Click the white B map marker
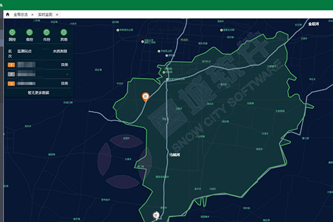This screenshot has height=222, width=333. (156, 216)
